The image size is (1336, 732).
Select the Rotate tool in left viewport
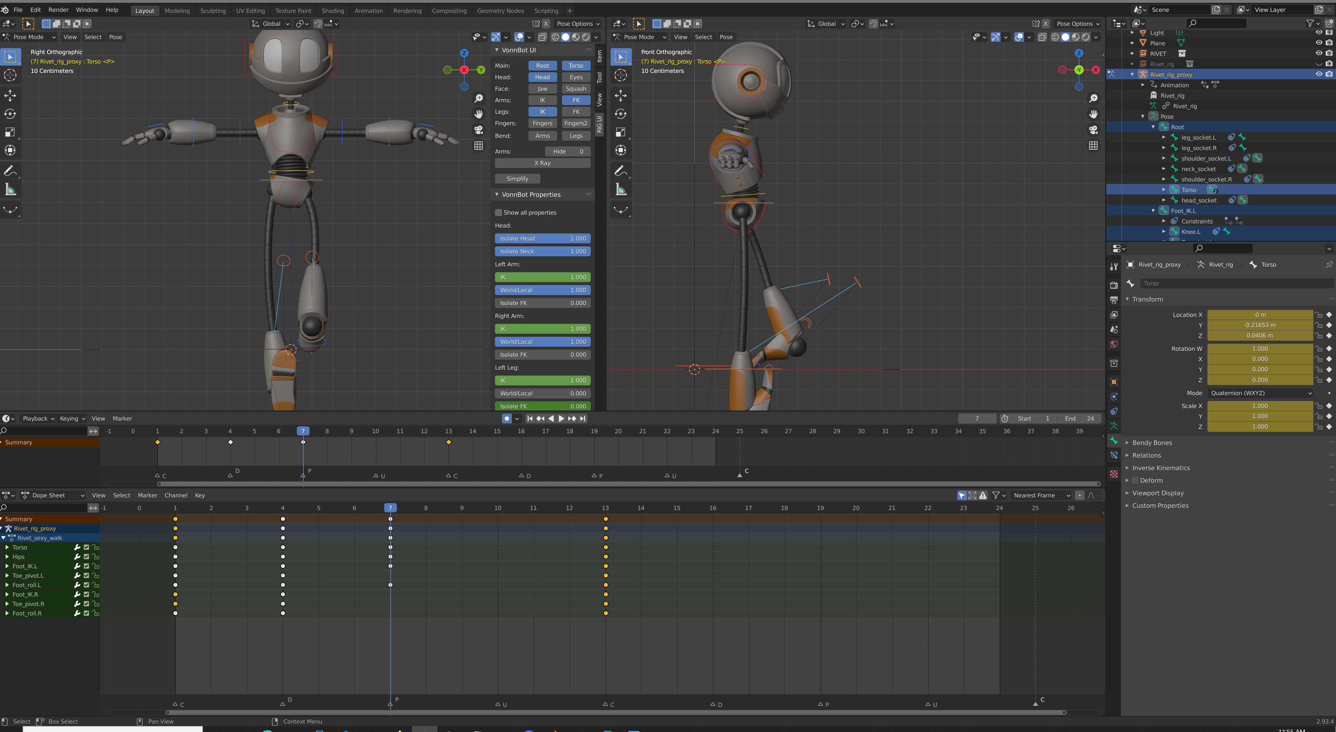[x=10, y=114]
